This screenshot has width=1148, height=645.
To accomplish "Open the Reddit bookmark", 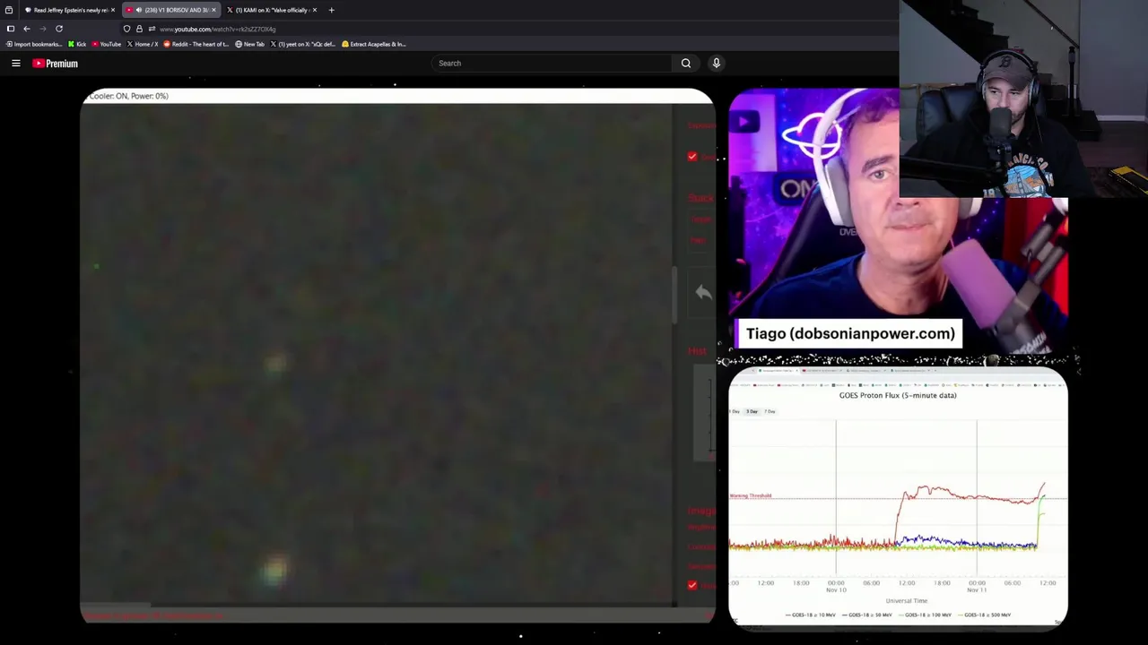I will click(196, 44).
